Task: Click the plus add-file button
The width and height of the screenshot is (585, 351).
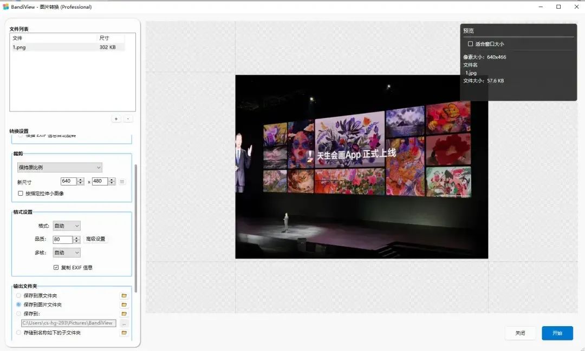Action: tap(116, 119)
